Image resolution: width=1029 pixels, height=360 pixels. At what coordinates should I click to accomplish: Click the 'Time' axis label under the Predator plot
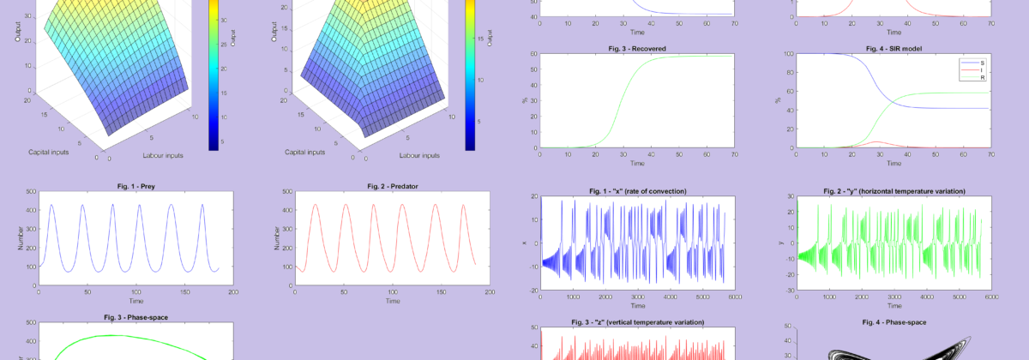click(x=393, y=302)
